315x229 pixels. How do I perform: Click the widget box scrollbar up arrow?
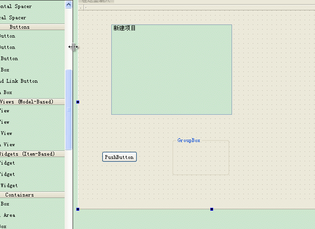pyautogui.click(x=69, y=4)
